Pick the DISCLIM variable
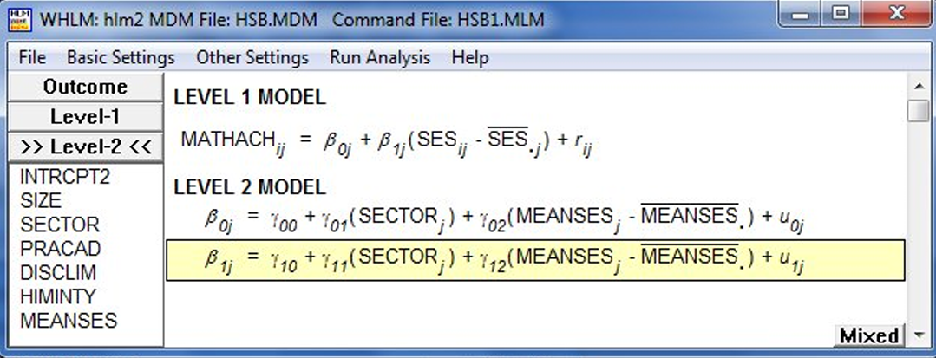936x358 pixels. coord(58,273)
